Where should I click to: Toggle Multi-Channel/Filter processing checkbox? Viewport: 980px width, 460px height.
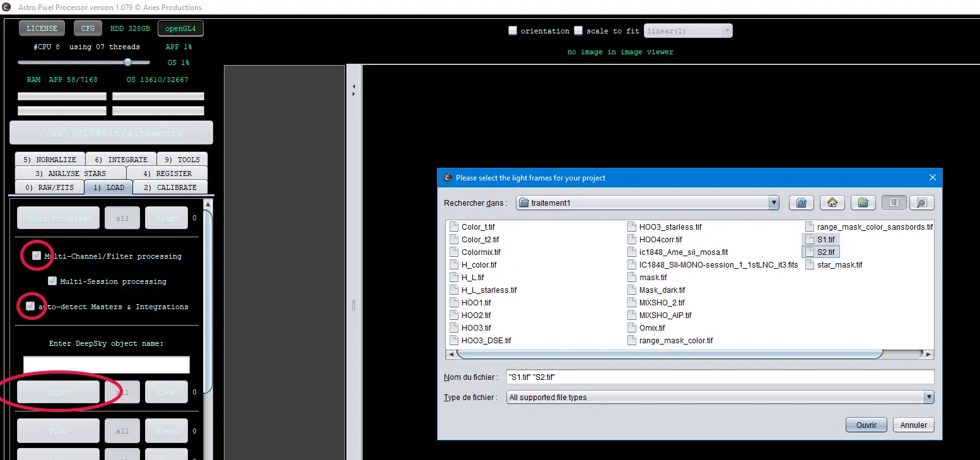(x=37, y=256)
